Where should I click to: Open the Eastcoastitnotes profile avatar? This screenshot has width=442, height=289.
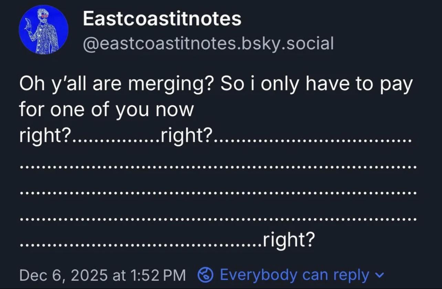pyautogui.click(x=43, y=30)
